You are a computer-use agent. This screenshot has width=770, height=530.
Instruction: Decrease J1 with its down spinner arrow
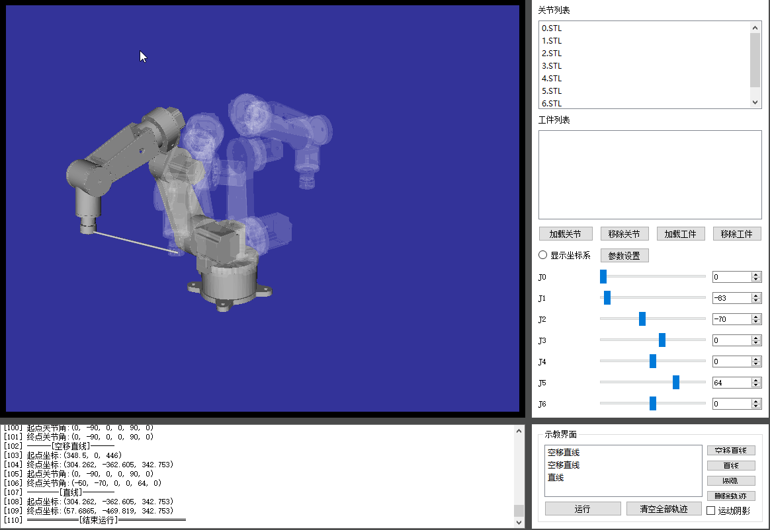click(x=756, y=301)
